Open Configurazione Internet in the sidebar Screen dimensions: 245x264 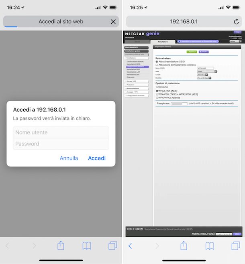coord(135,62)
